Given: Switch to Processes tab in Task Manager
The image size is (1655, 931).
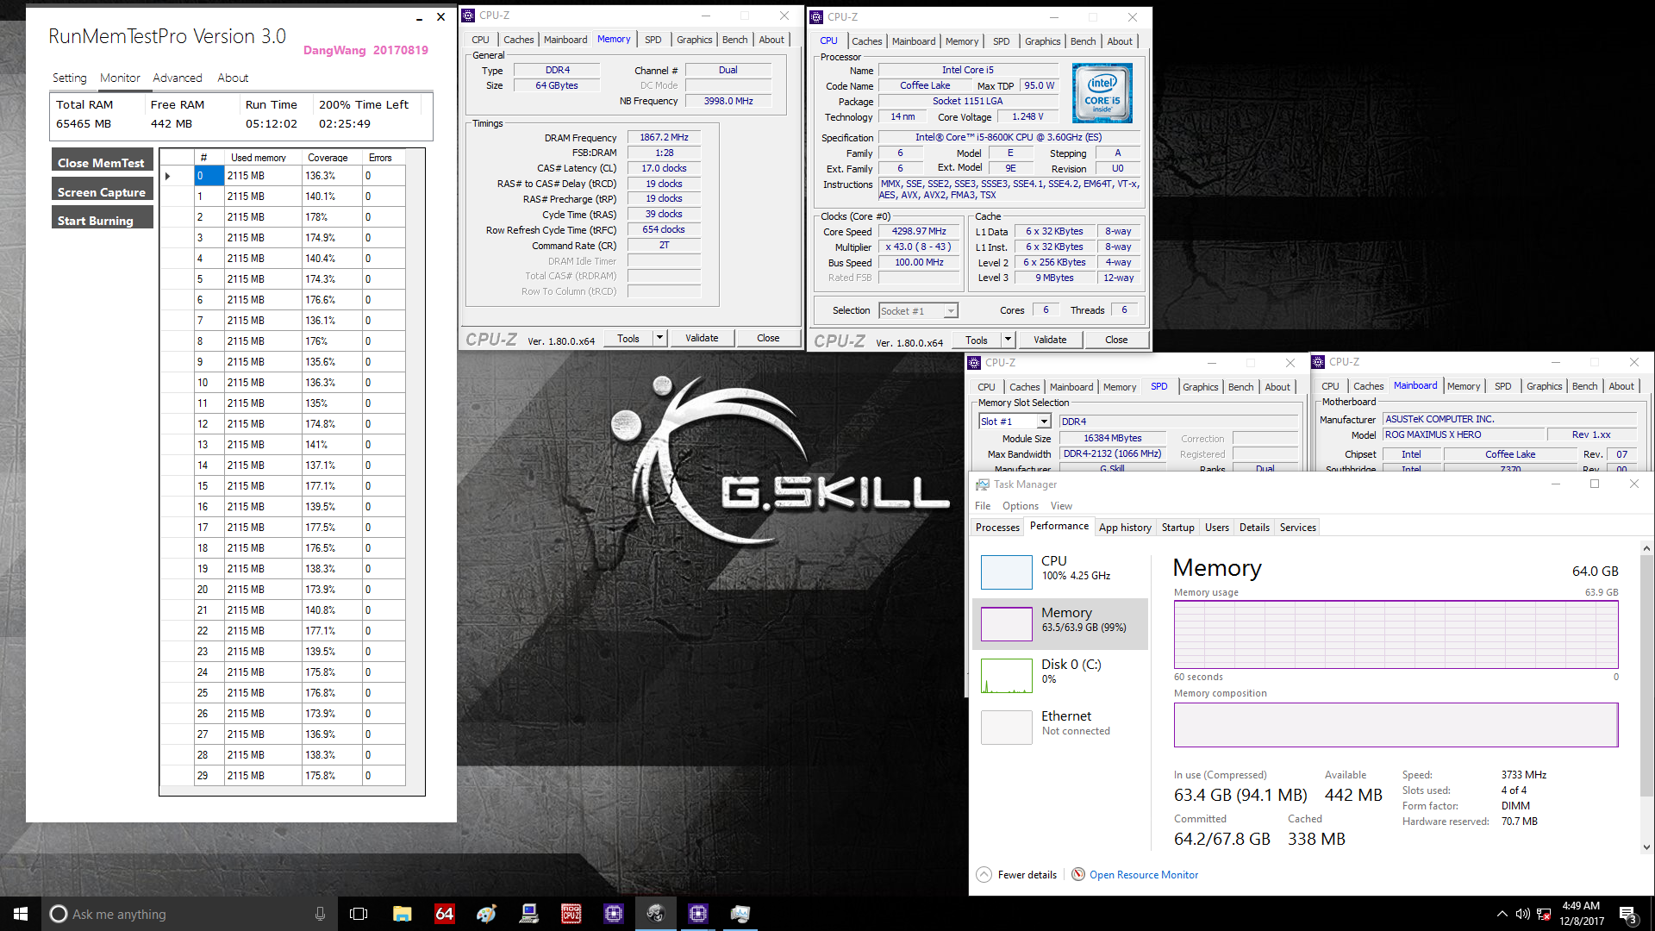Looking at the screenshot, I should click(x=997, y=528).
